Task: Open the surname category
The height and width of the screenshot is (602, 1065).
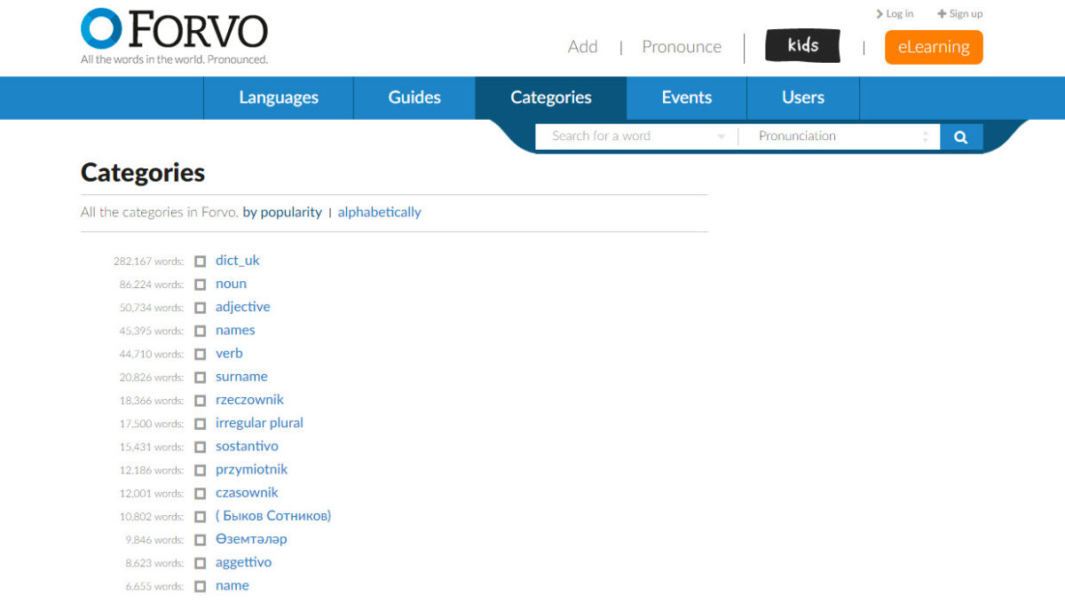Action: click(241, 376)
